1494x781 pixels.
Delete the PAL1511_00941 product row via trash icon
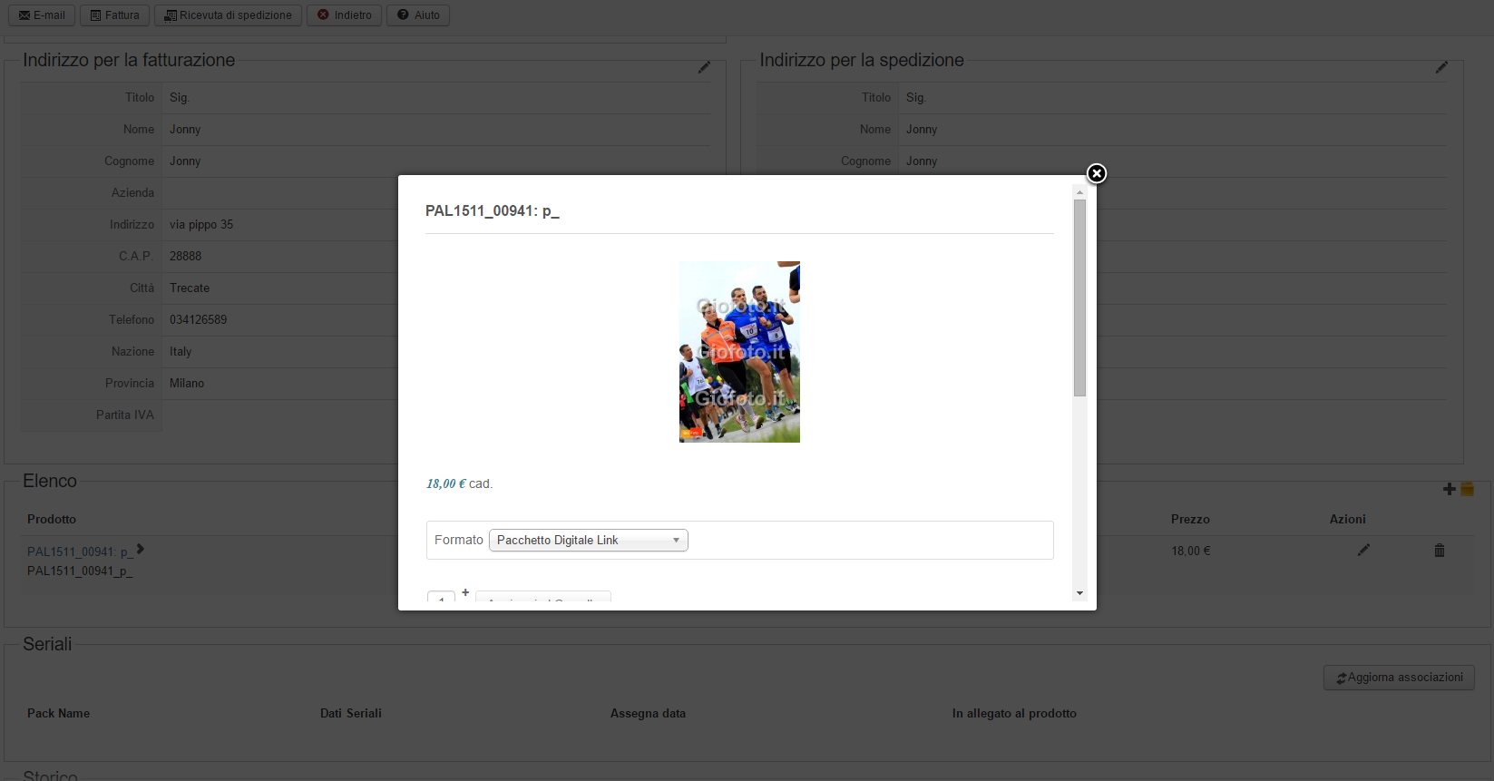pos(1439,551)
